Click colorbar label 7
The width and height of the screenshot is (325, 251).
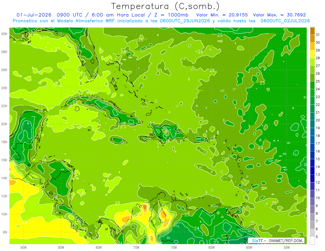[x=317, y=221]
